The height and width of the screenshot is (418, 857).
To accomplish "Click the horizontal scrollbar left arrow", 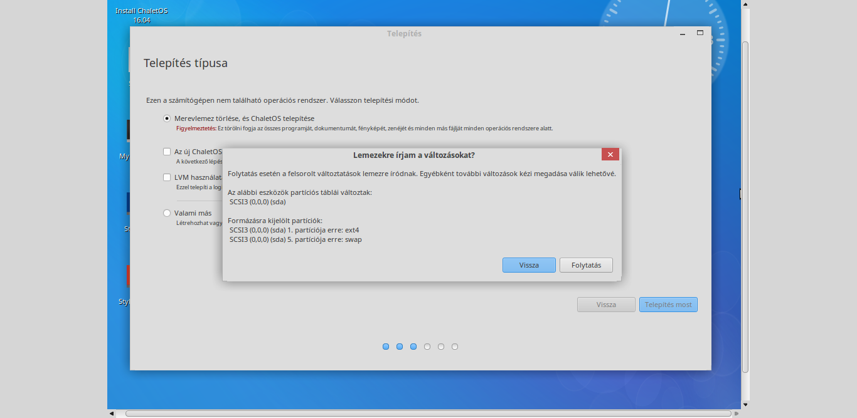I will (x=112, y=414).
